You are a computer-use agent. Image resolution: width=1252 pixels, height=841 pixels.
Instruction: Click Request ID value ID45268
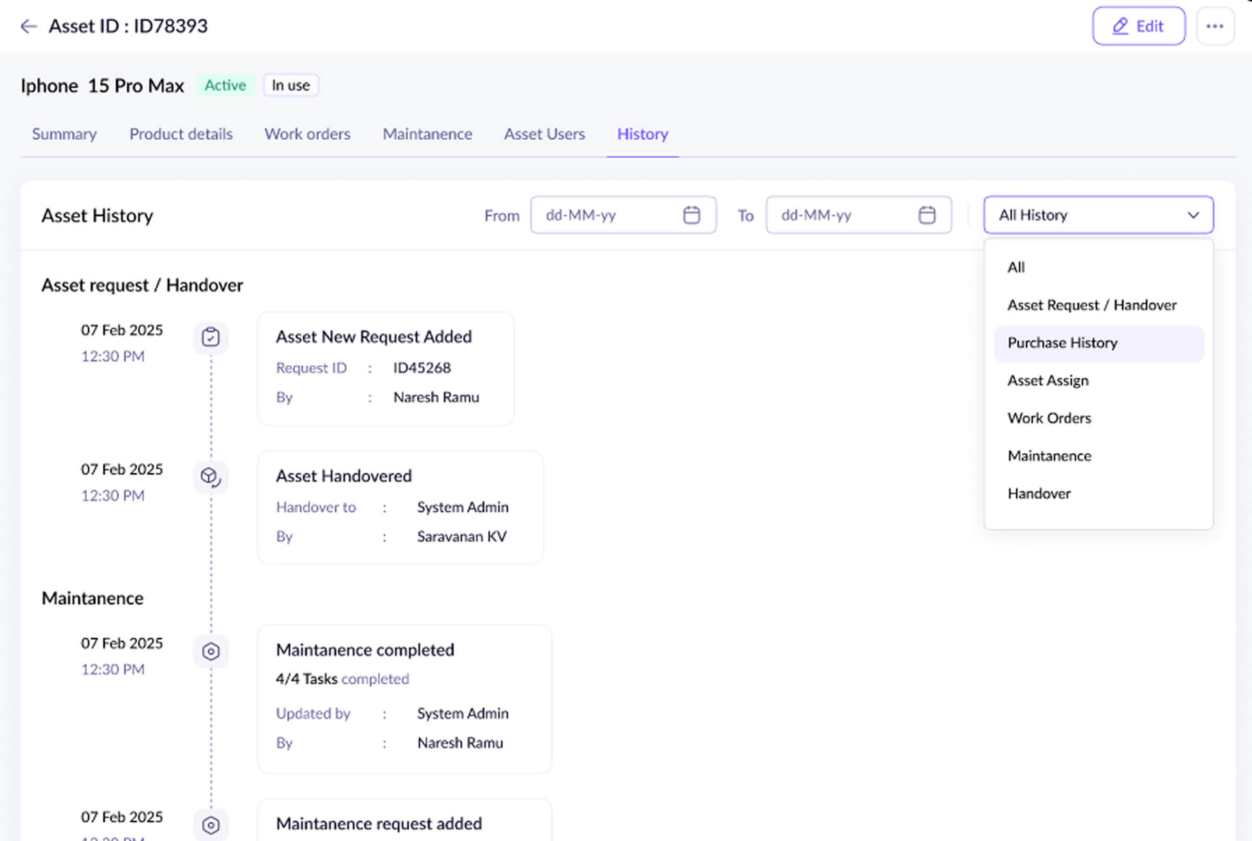click(x=422, y=368)
